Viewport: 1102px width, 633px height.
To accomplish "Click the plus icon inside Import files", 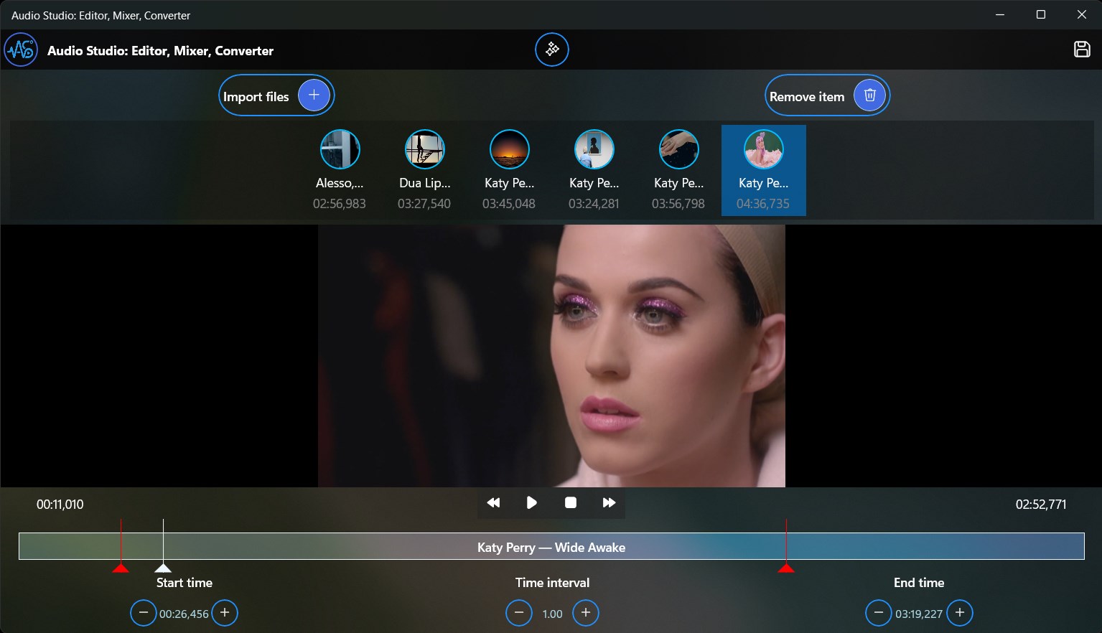I will (x=314, y=94).
